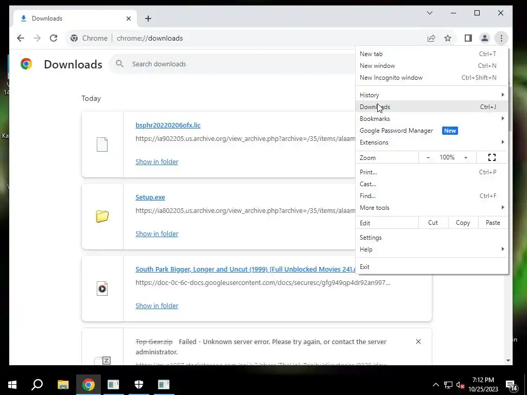Screen dimensions: 527x395
Task: Expand the Extensions submenu
Action: 432,142
